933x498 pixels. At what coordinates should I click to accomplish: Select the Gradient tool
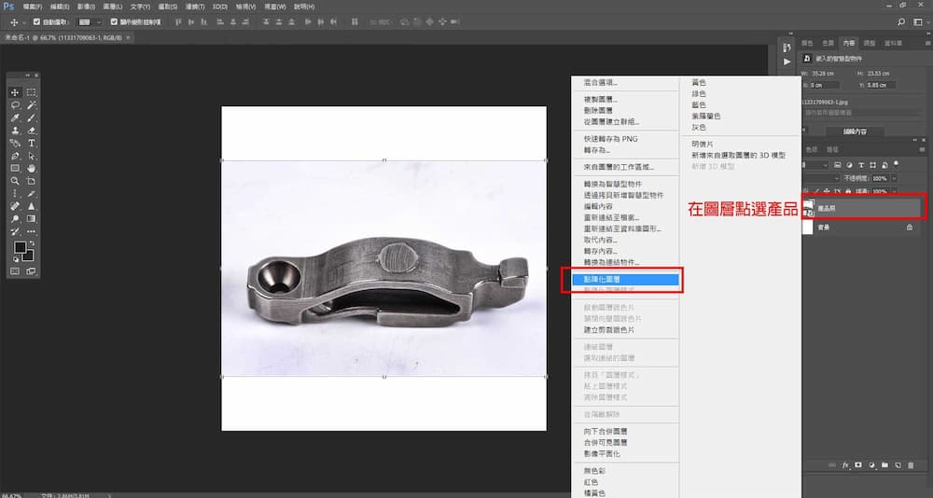pos(31,219)
